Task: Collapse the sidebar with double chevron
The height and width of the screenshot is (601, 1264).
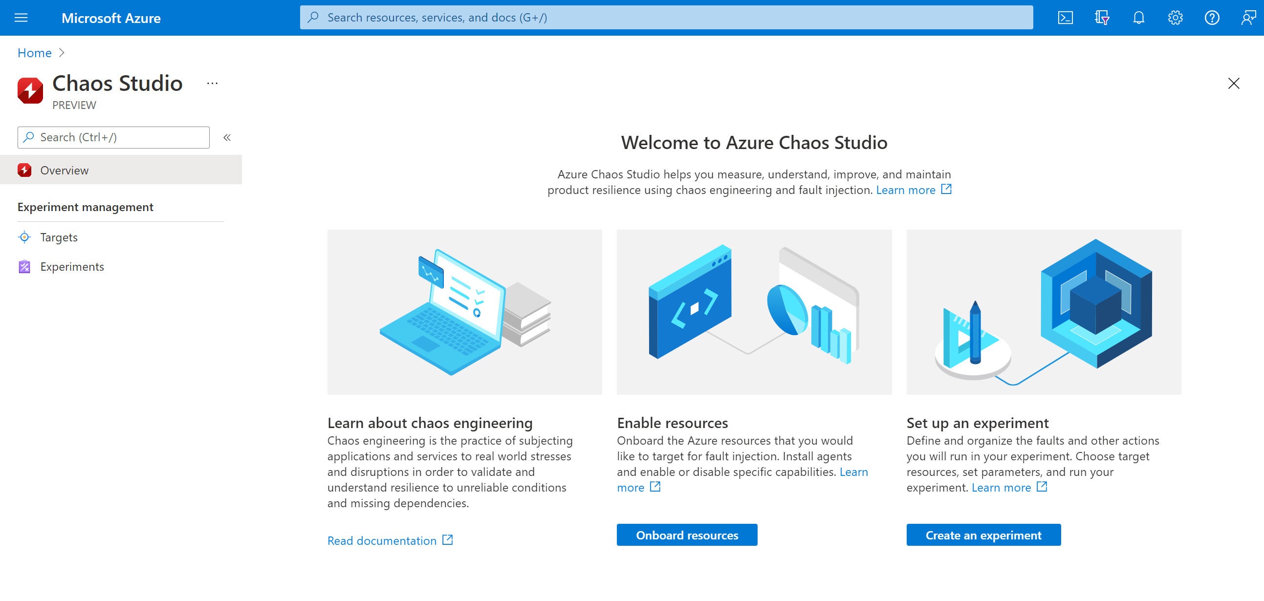Action: coord(227,137)
